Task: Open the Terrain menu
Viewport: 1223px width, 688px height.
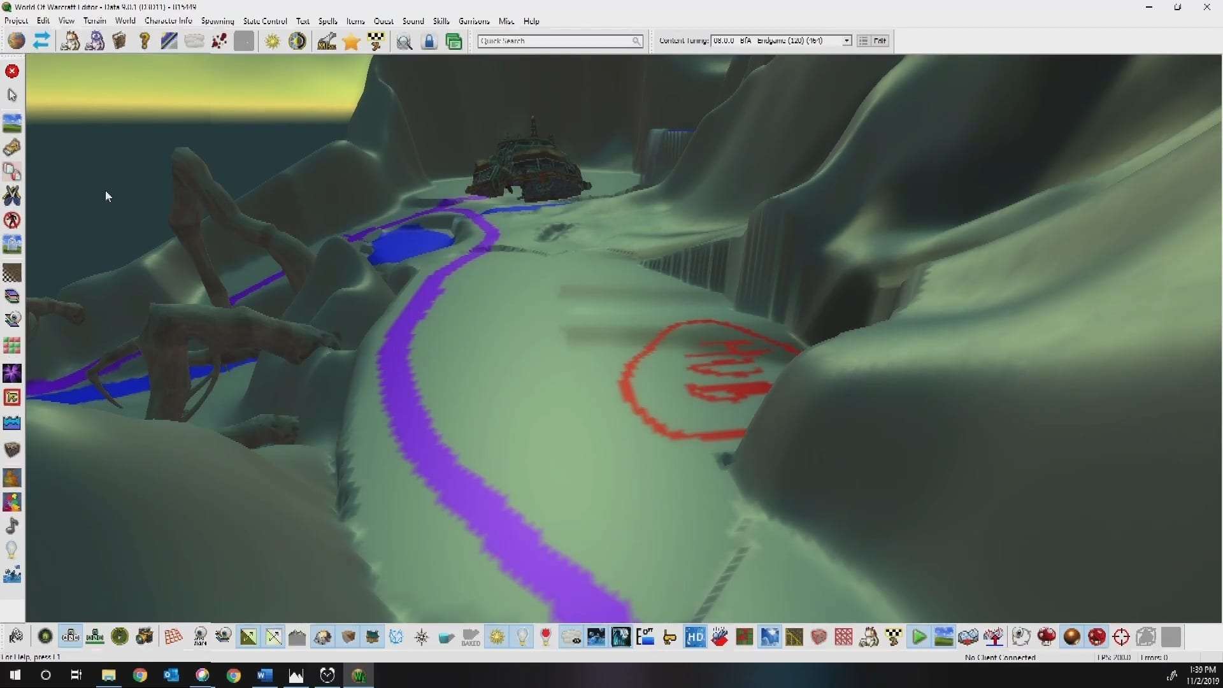Action: click(94, 21)
